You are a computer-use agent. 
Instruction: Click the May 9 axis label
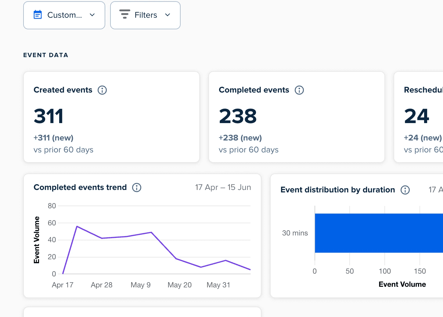(x=141, y=285)
